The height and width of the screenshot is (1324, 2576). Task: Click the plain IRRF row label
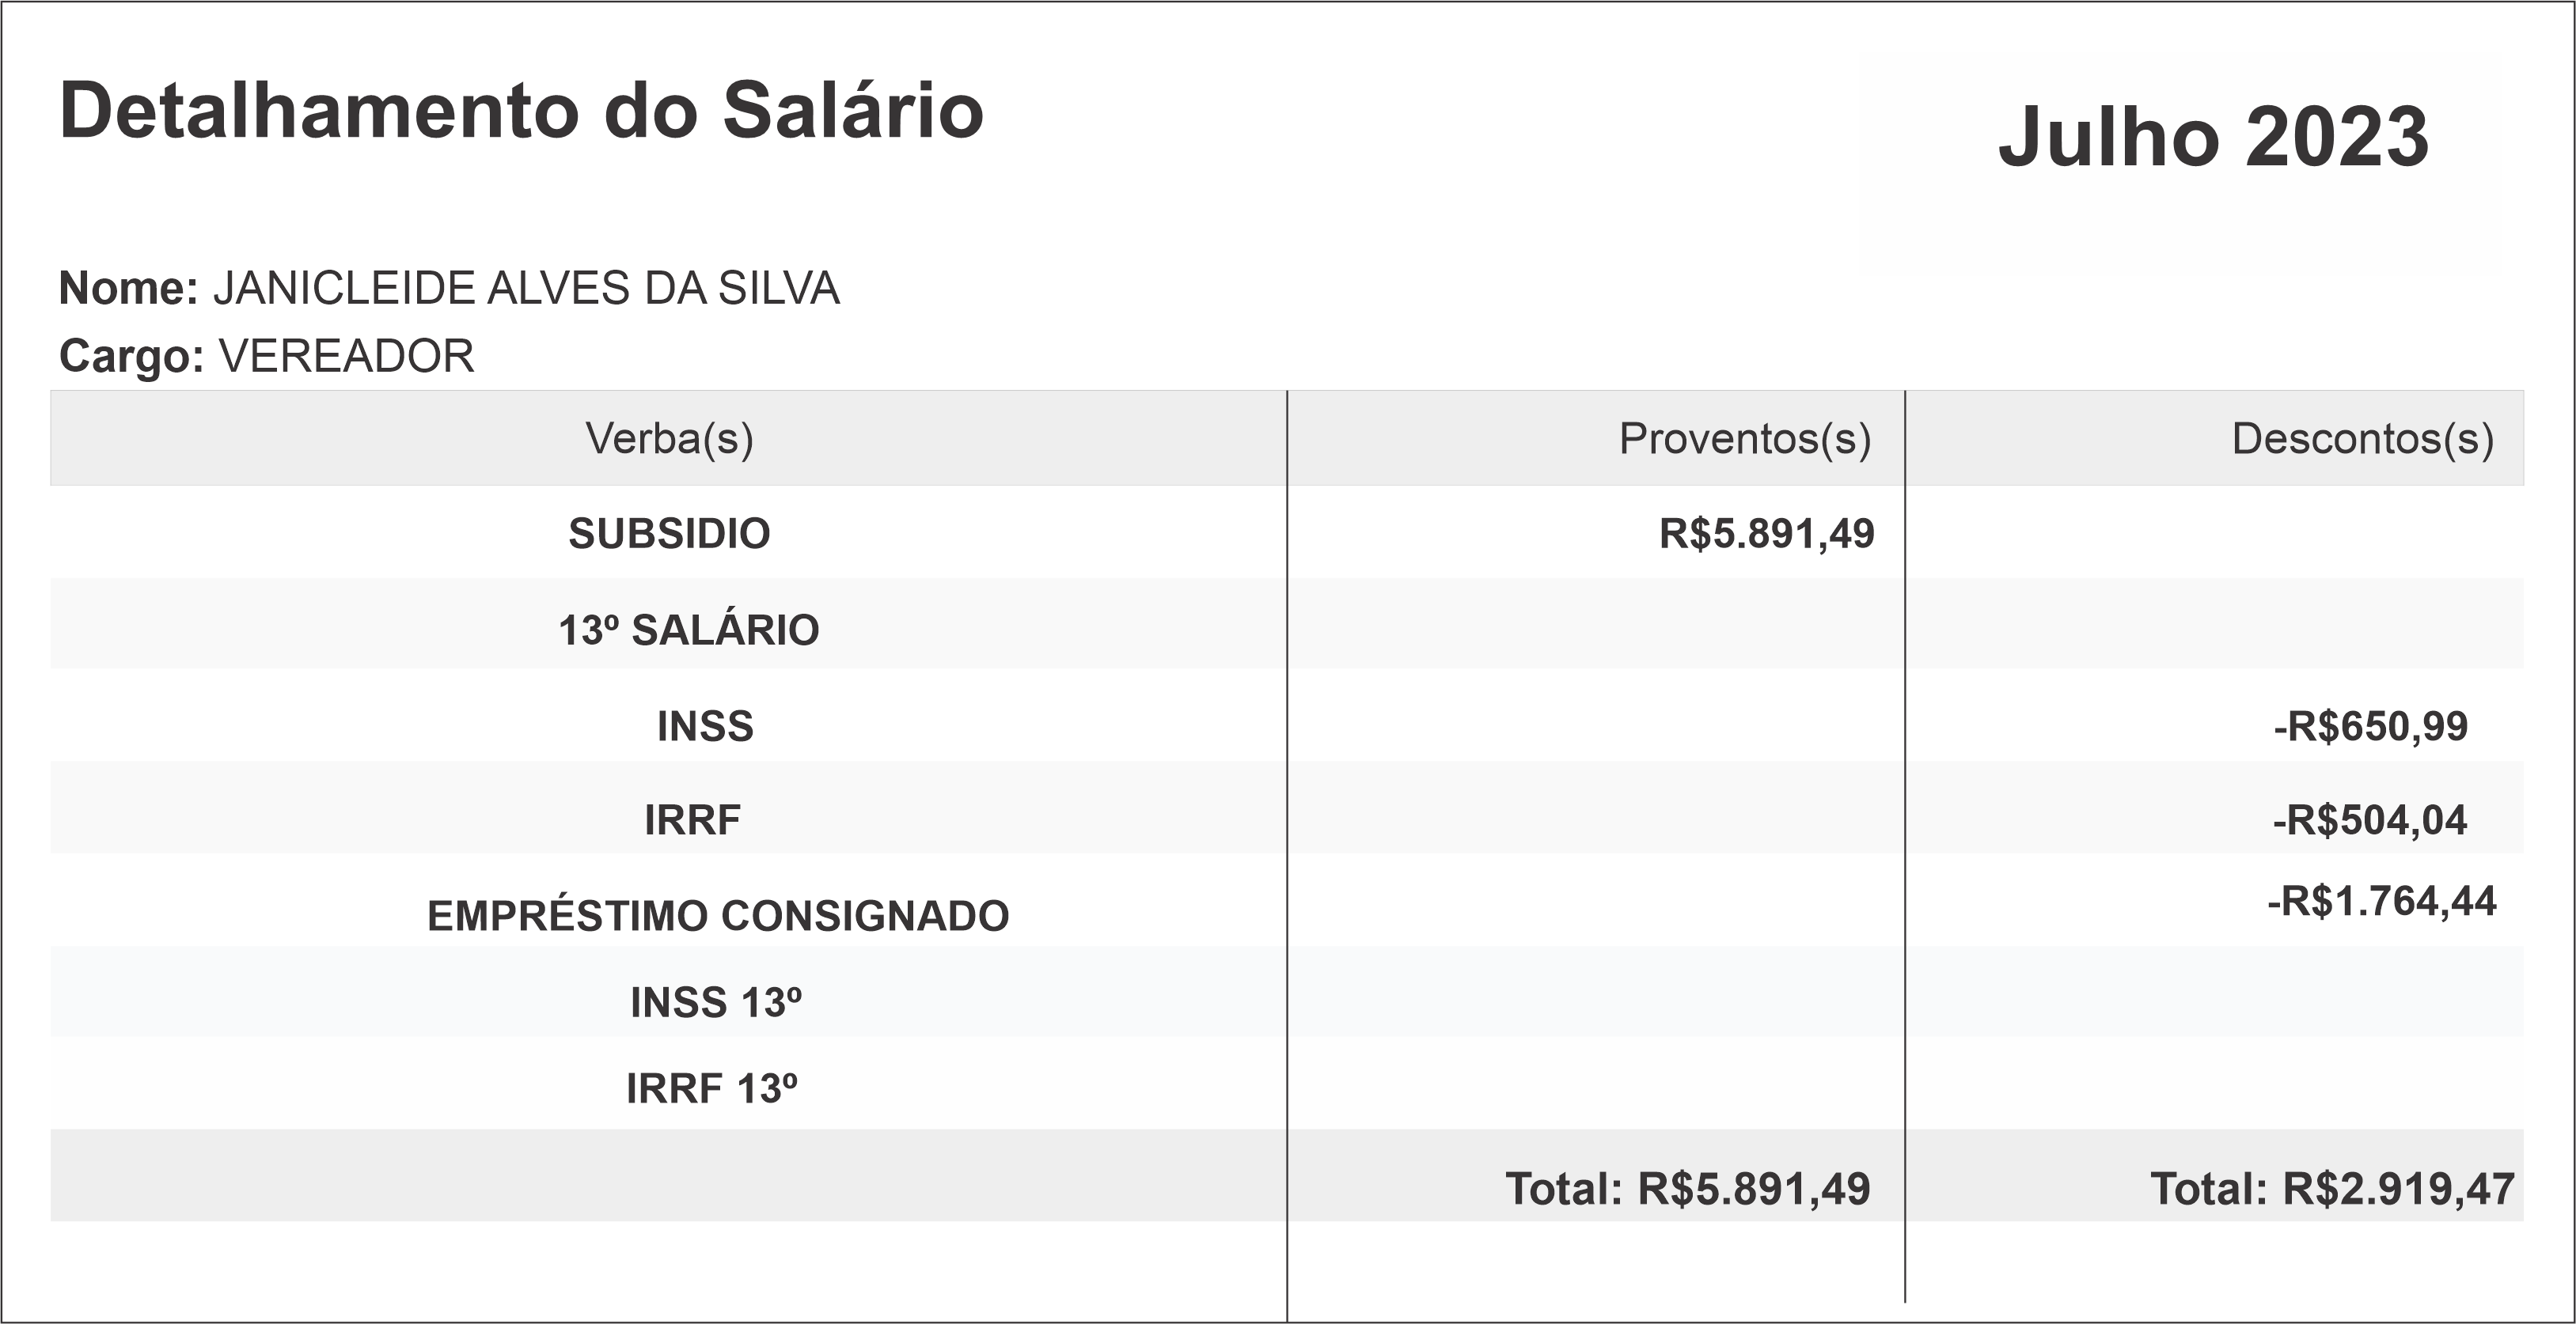coord(692,820)
